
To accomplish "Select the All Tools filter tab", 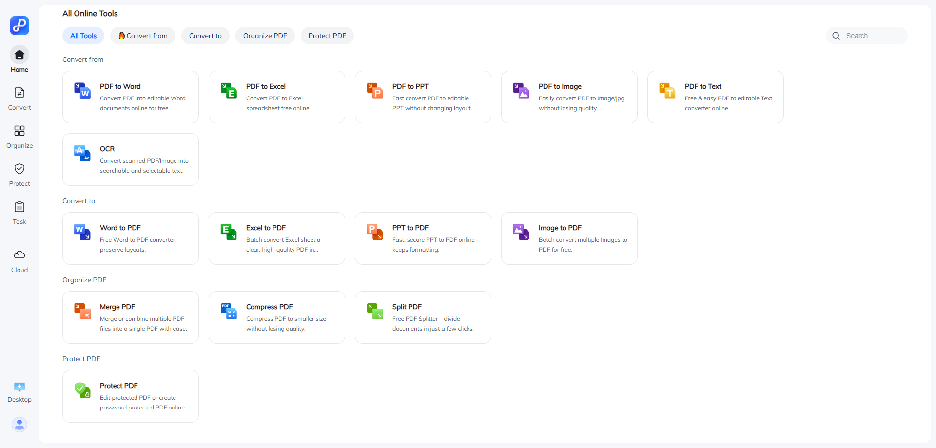I will (83, 36).
